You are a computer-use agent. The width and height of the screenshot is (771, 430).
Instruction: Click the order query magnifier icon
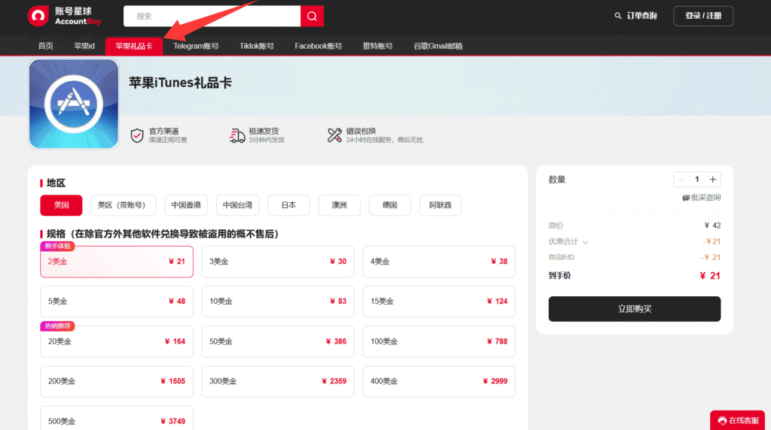[618, 16]
